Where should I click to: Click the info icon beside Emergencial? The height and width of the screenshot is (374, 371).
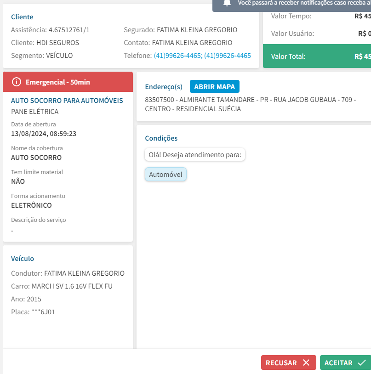pos(17,82)
